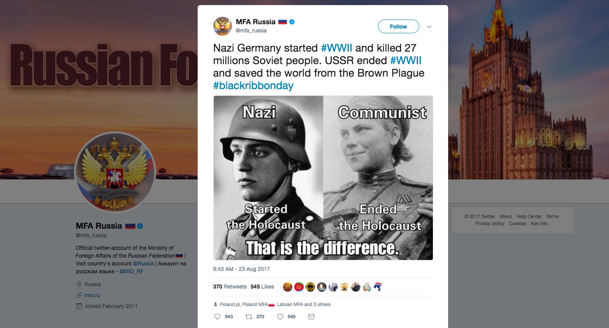609x328 pixels.
Task: Click the Follow button
Action: [x=398, y=27]
